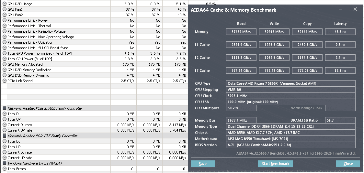The height and width of the screenshot is (173, 364).
Task: Click the GbE controller Current UP rate icon
Action: (5, 158)
